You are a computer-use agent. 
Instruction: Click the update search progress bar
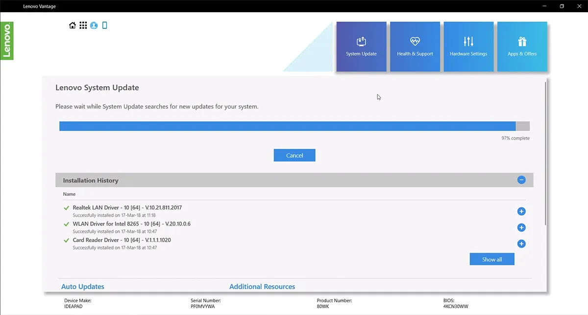click(294, 126)
